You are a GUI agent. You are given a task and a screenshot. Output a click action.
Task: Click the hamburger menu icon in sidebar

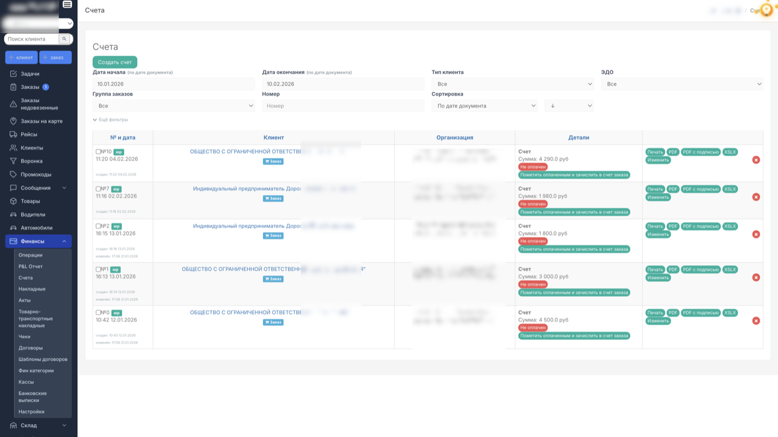(67, 4)
